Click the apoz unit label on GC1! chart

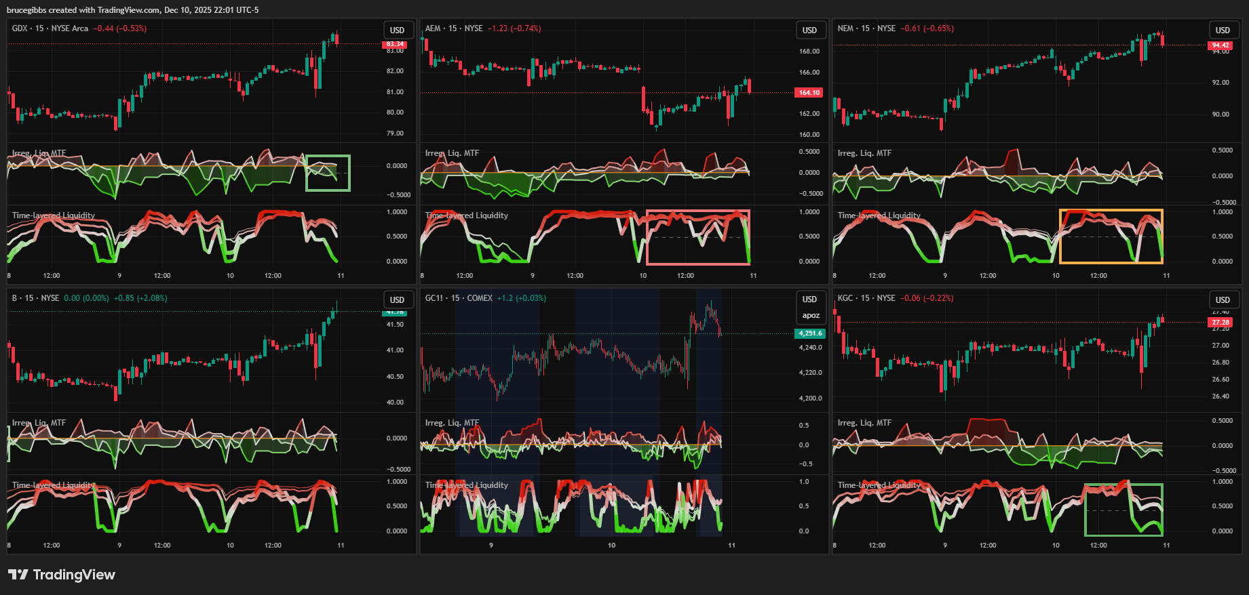click(x=811, y=315)
